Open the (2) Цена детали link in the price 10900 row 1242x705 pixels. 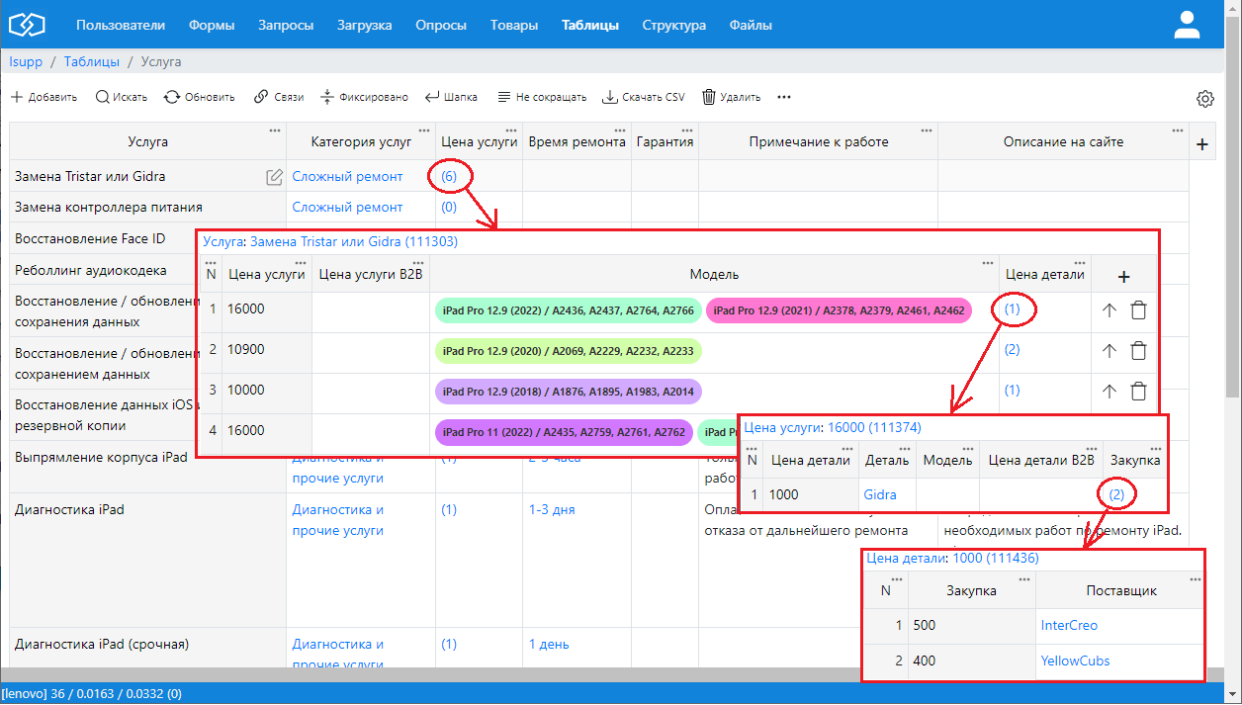[x=1013, y=350]
